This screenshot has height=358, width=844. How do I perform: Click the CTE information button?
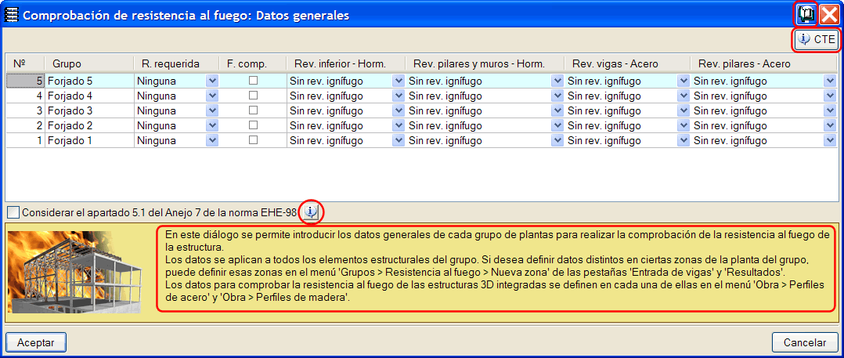(816, 39)
